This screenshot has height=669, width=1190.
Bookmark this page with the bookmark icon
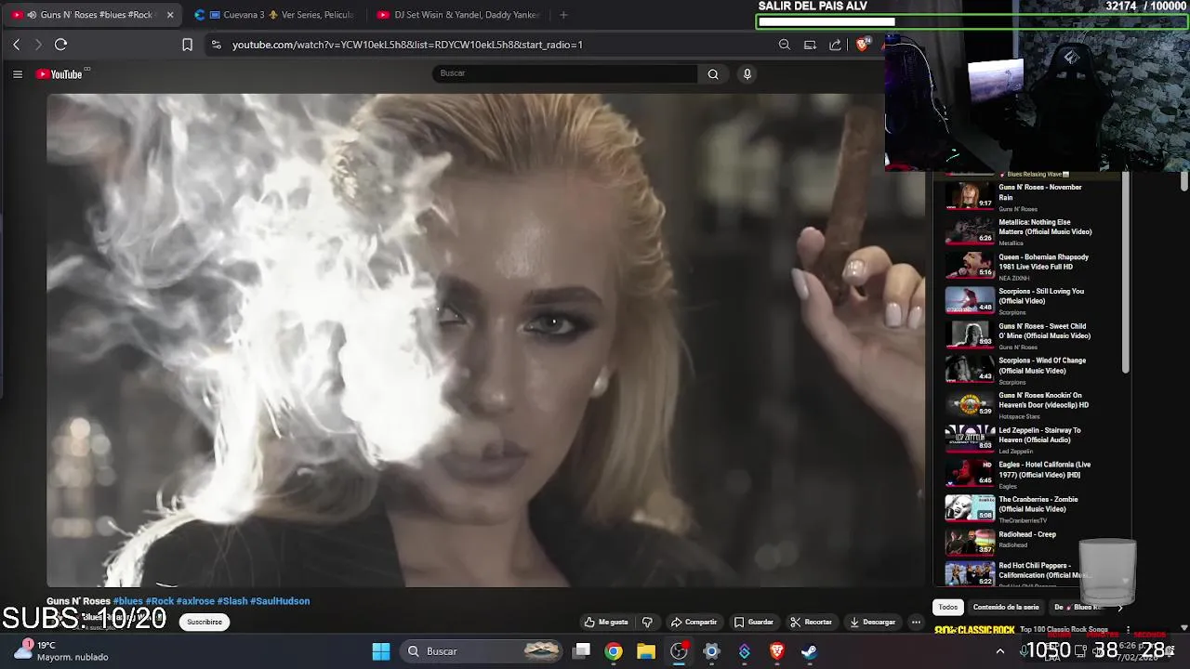point(187,45)
